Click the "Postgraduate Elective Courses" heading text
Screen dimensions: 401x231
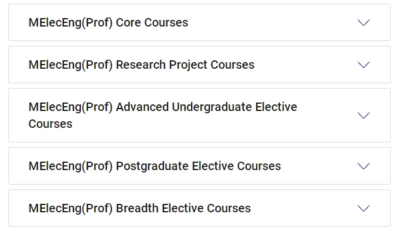pos(198,166)
